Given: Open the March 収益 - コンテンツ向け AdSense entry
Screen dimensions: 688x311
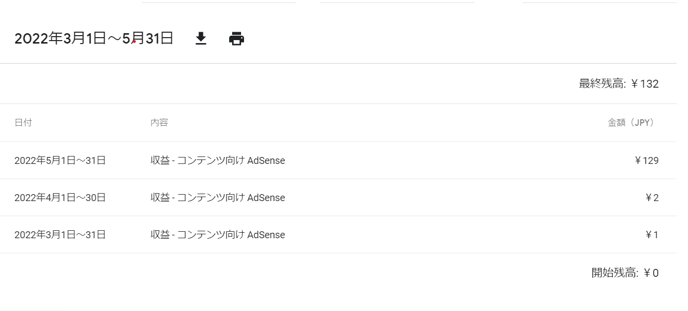Looking at the screenshot, I should click(218, 235).
